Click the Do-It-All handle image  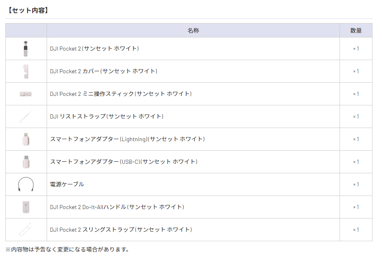26,207
